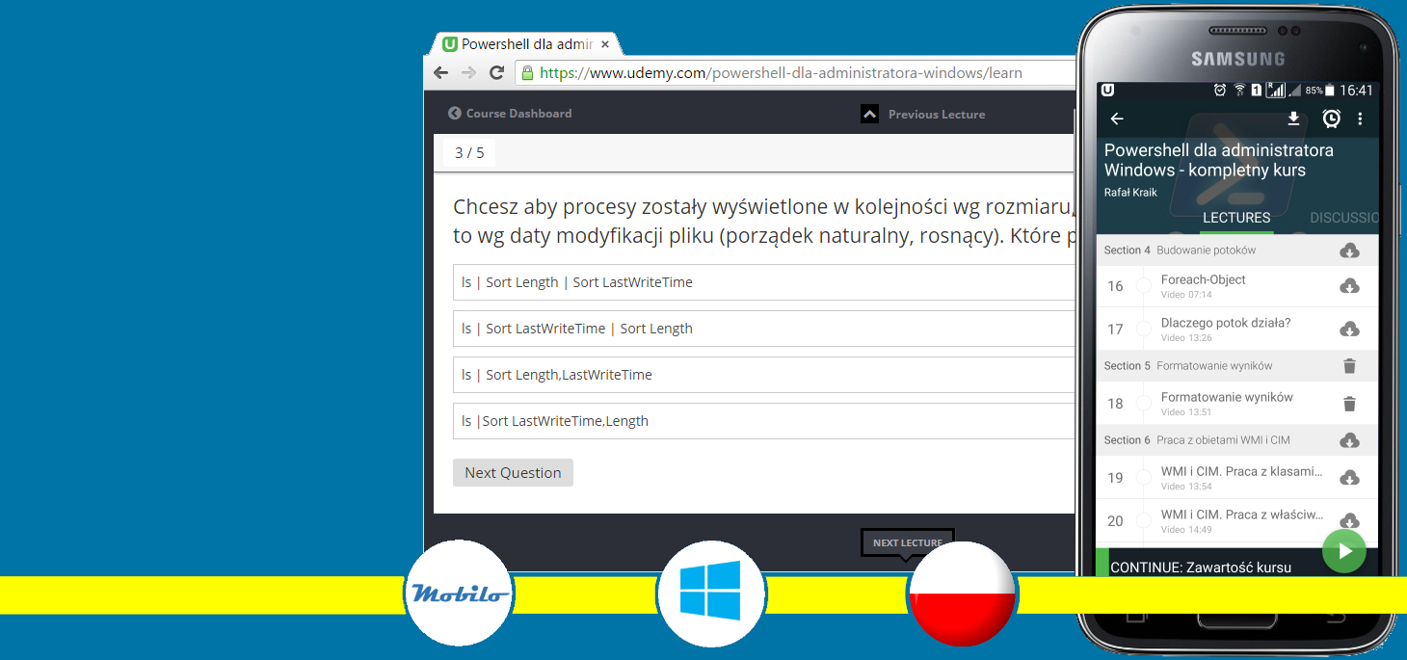Switch to the DISCUSSIONS tab
The width and height of the screenshot is (1407, 660).
click(1343, 218)
